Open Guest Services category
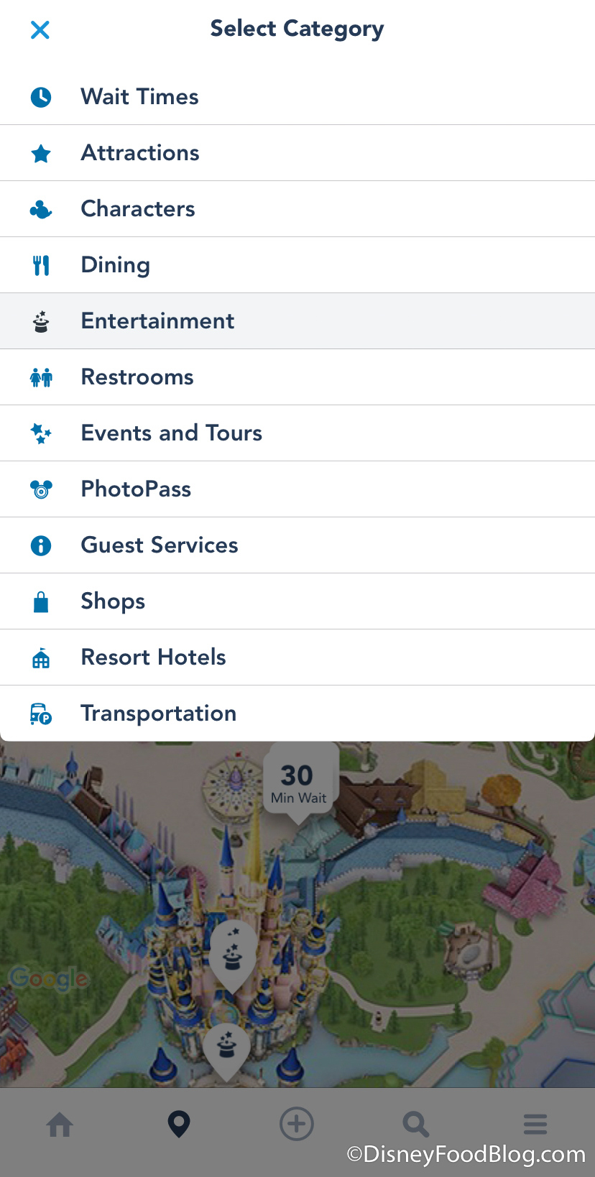 pyautogui.click(x=160, y=545)
